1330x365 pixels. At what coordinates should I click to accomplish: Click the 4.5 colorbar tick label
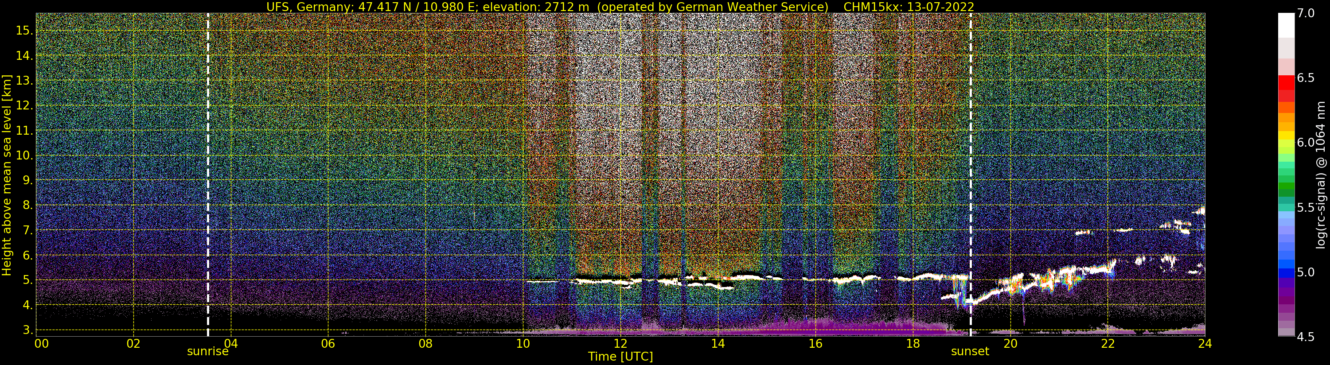[x=1306, y=337]
